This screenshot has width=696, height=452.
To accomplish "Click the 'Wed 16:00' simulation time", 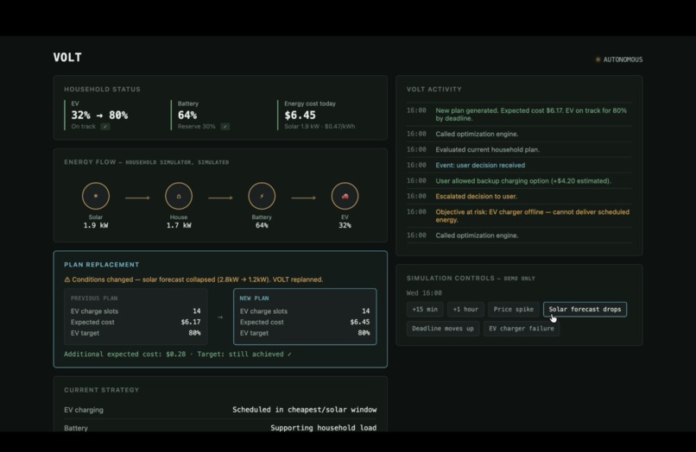I will pyautogui.click(x=424, y=292).
